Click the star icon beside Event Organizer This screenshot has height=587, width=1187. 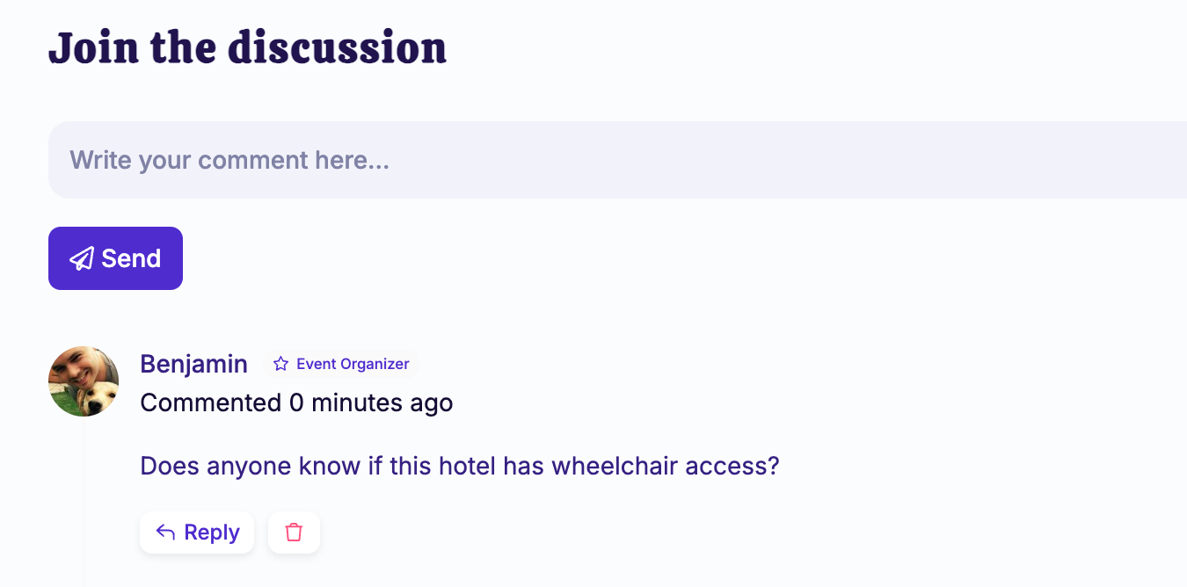click(x=280, y=364)
